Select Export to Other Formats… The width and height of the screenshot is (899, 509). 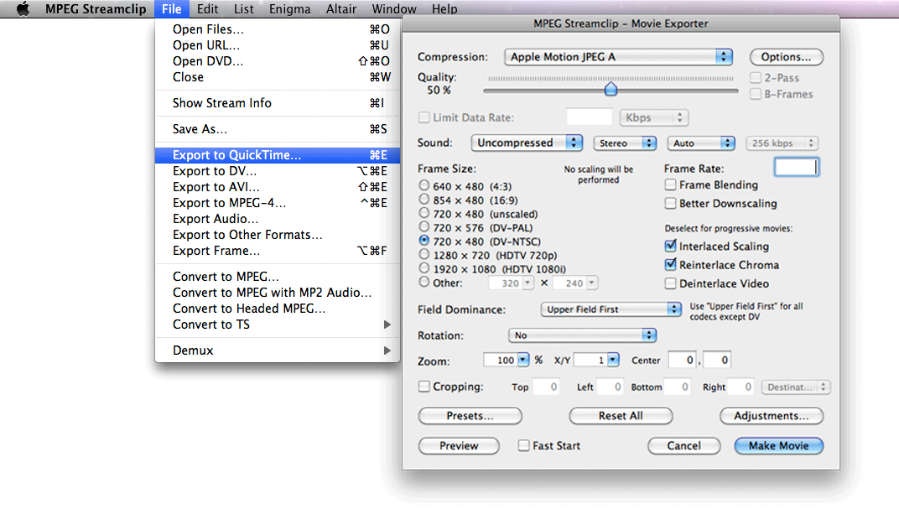point(278,235)
